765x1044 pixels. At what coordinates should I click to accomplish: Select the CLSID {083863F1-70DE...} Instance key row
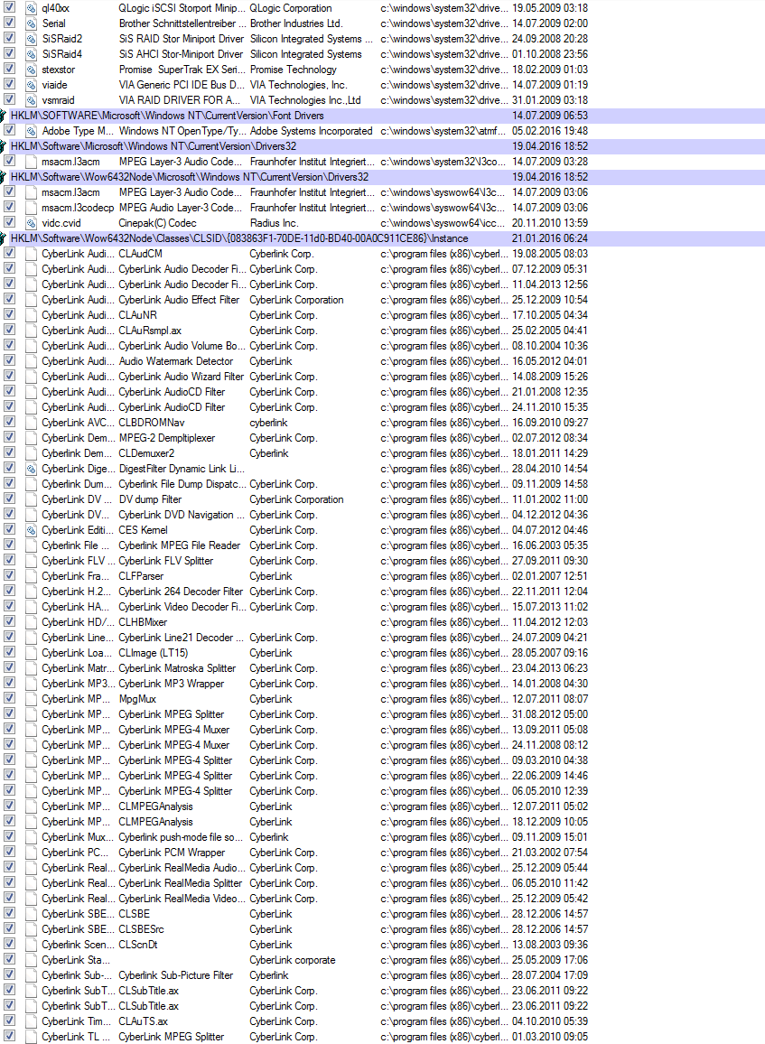tap(382, 238)
